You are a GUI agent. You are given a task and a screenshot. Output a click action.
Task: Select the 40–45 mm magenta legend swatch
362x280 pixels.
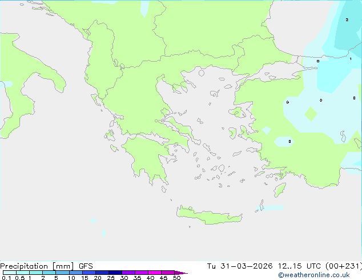pyautogui.click(x=155, y=273)
